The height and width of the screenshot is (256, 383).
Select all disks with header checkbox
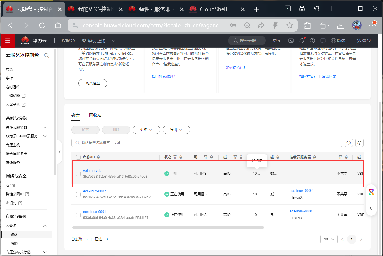pyautogui.click(x=78, y=157)
